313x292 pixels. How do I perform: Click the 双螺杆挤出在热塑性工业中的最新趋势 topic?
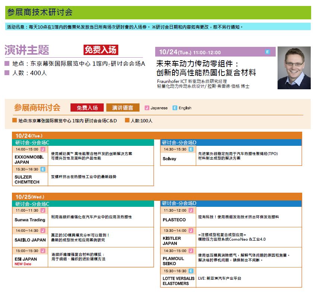tap(84, 177)
